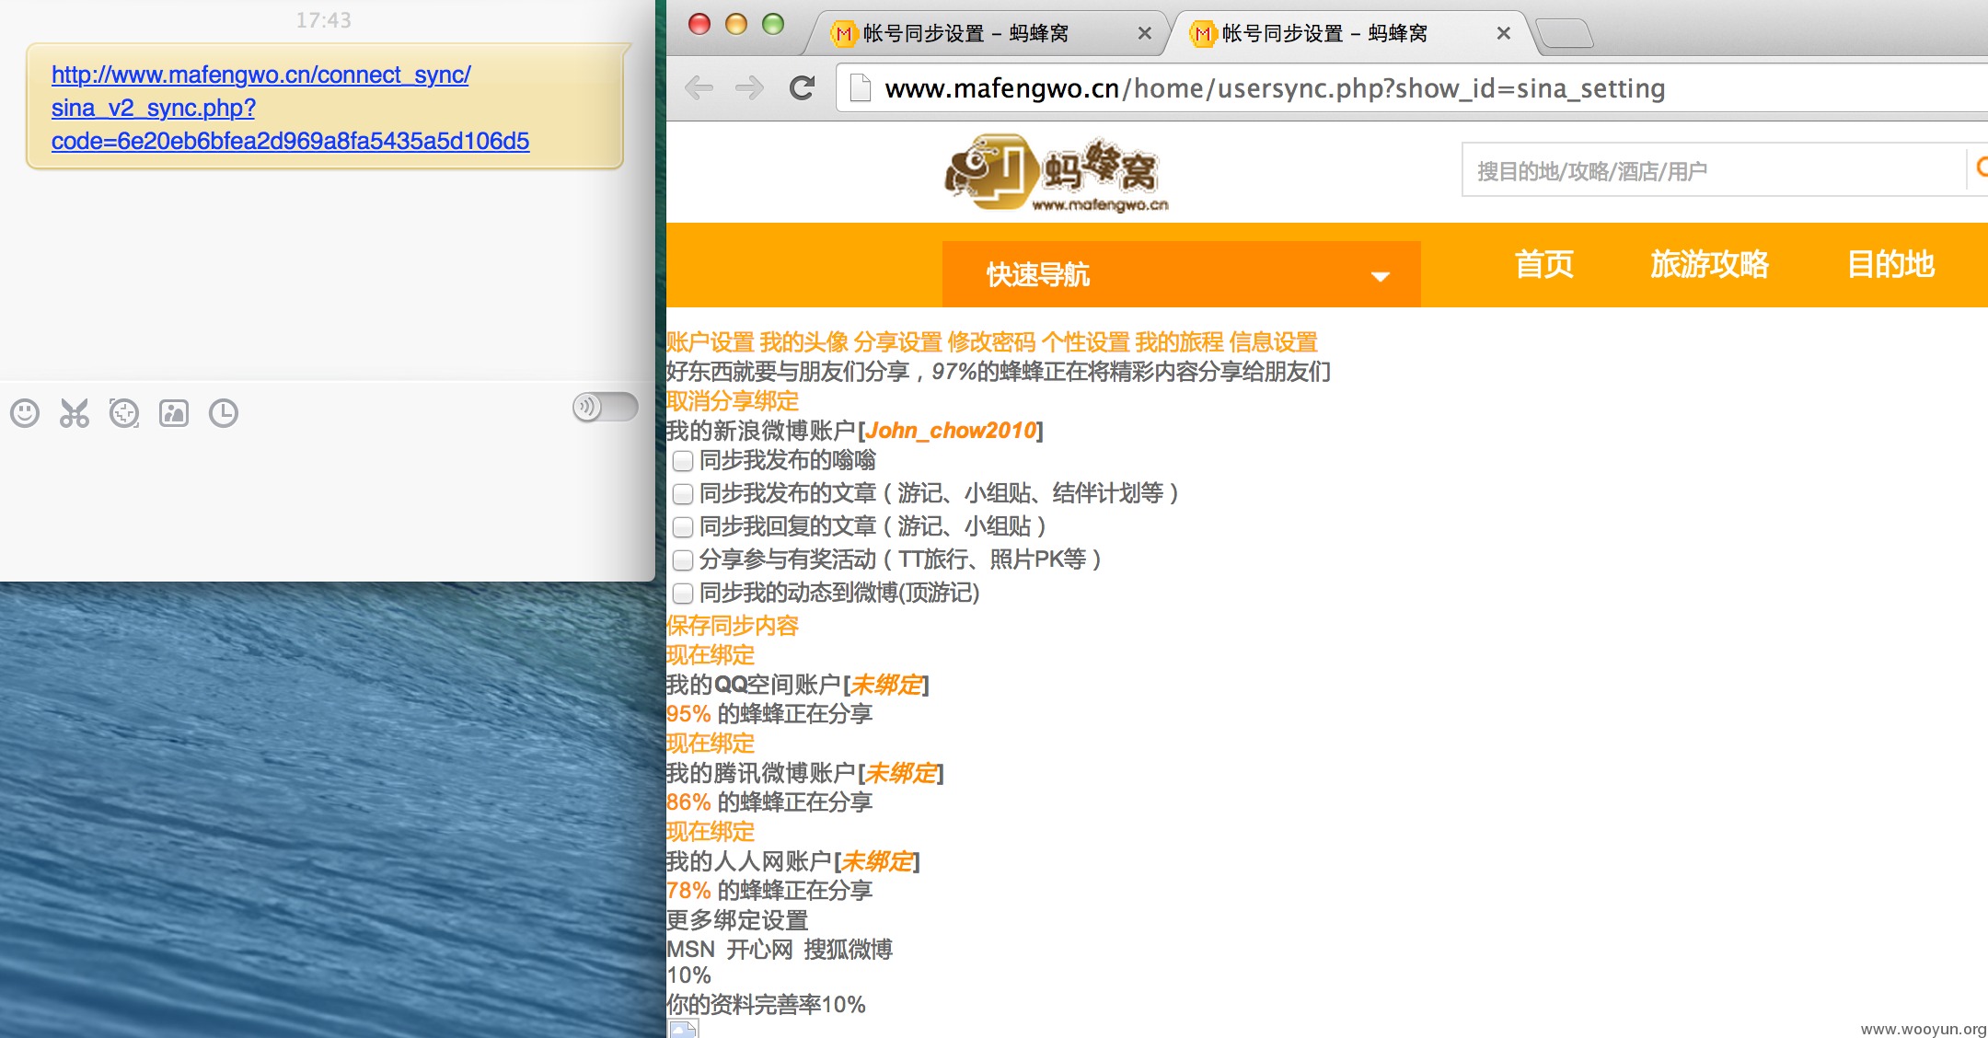This screenshot has width=1988, height=1038.
Task: Select the scissors screenshot tool in chat
Action: coord(75,413)
